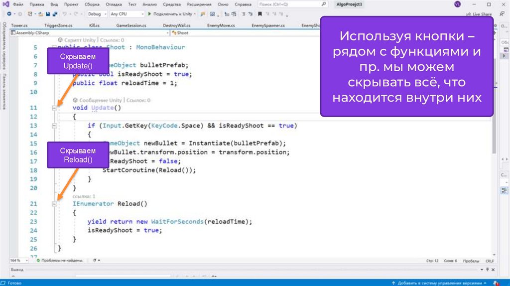This screenshot has height=286, width=510.
Task: Open the Вывод panel options dropdown arrow
Action: click(x=482, y=270)
